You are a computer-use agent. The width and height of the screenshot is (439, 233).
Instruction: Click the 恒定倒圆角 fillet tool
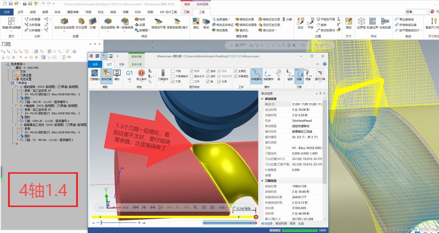pyautogui.click(x=108, y=24)
